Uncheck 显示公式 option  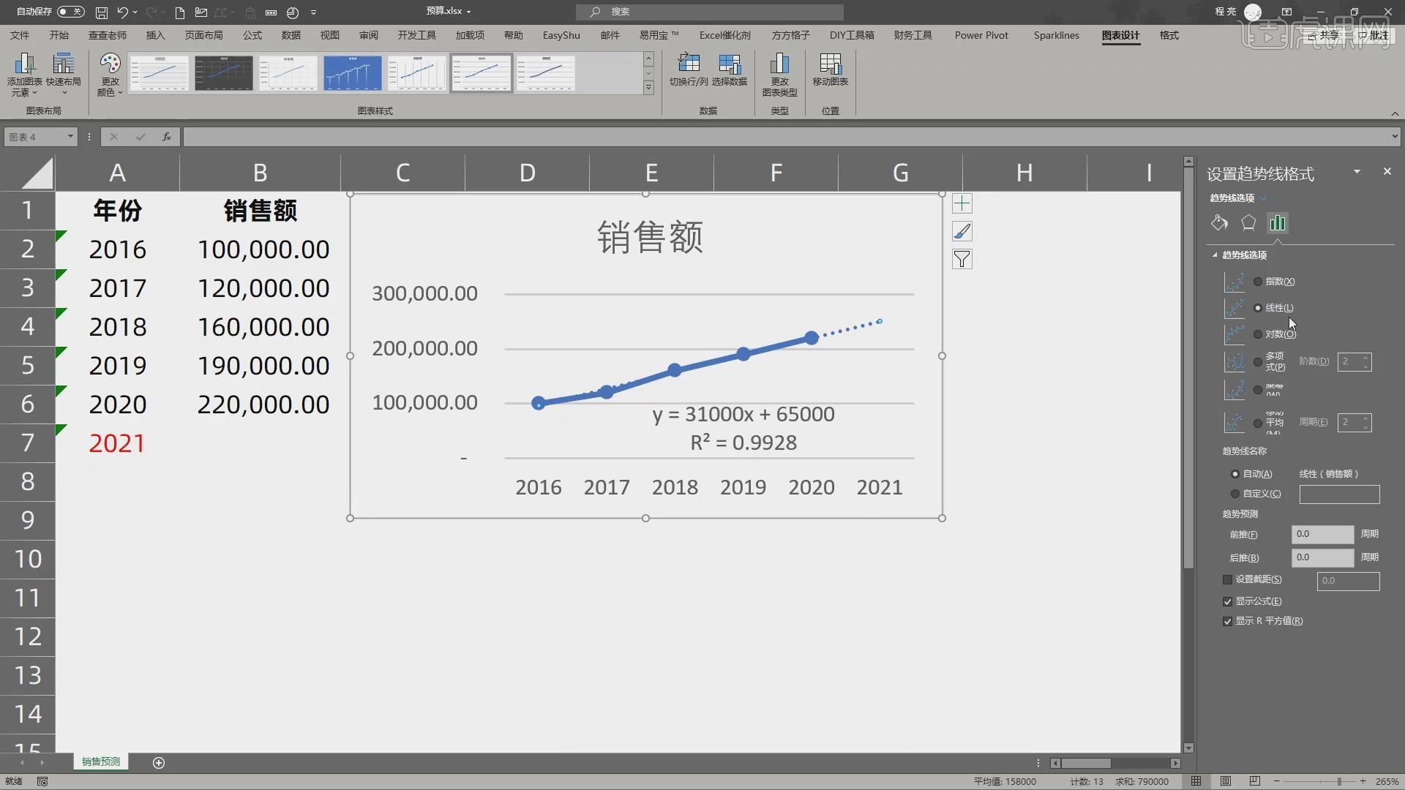(1227, 601)
